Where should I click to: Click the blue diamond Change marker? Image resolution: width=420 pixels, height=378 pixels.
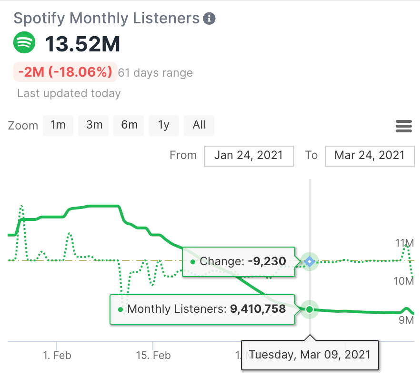pos(310,261)
